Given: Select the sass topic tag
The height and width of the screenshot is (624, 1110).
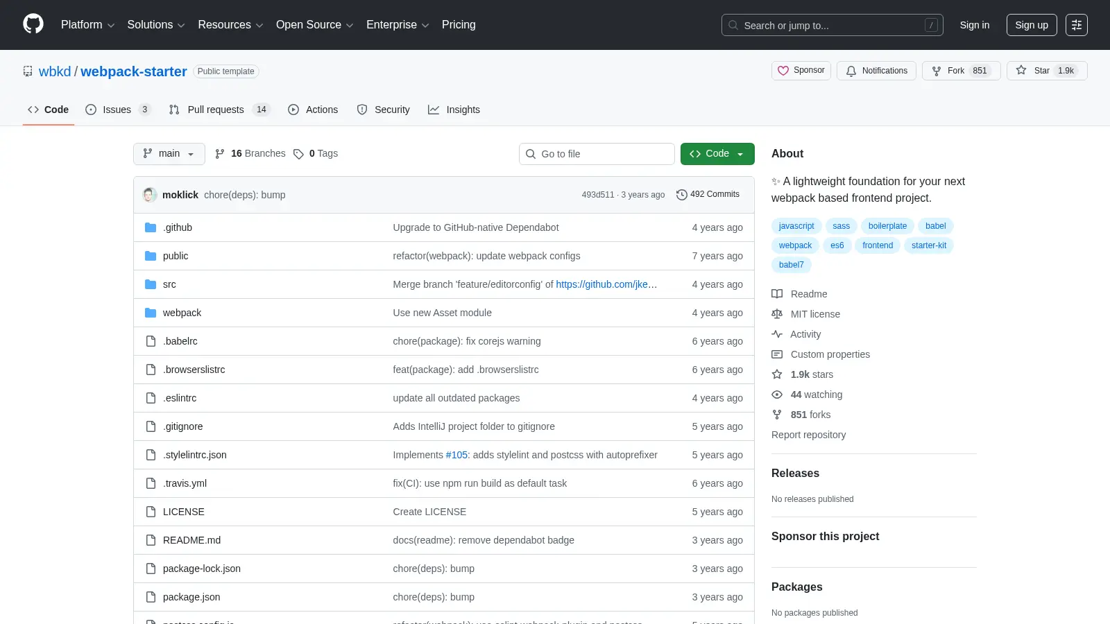Looking at the screenshot, I should coord(842,226).
